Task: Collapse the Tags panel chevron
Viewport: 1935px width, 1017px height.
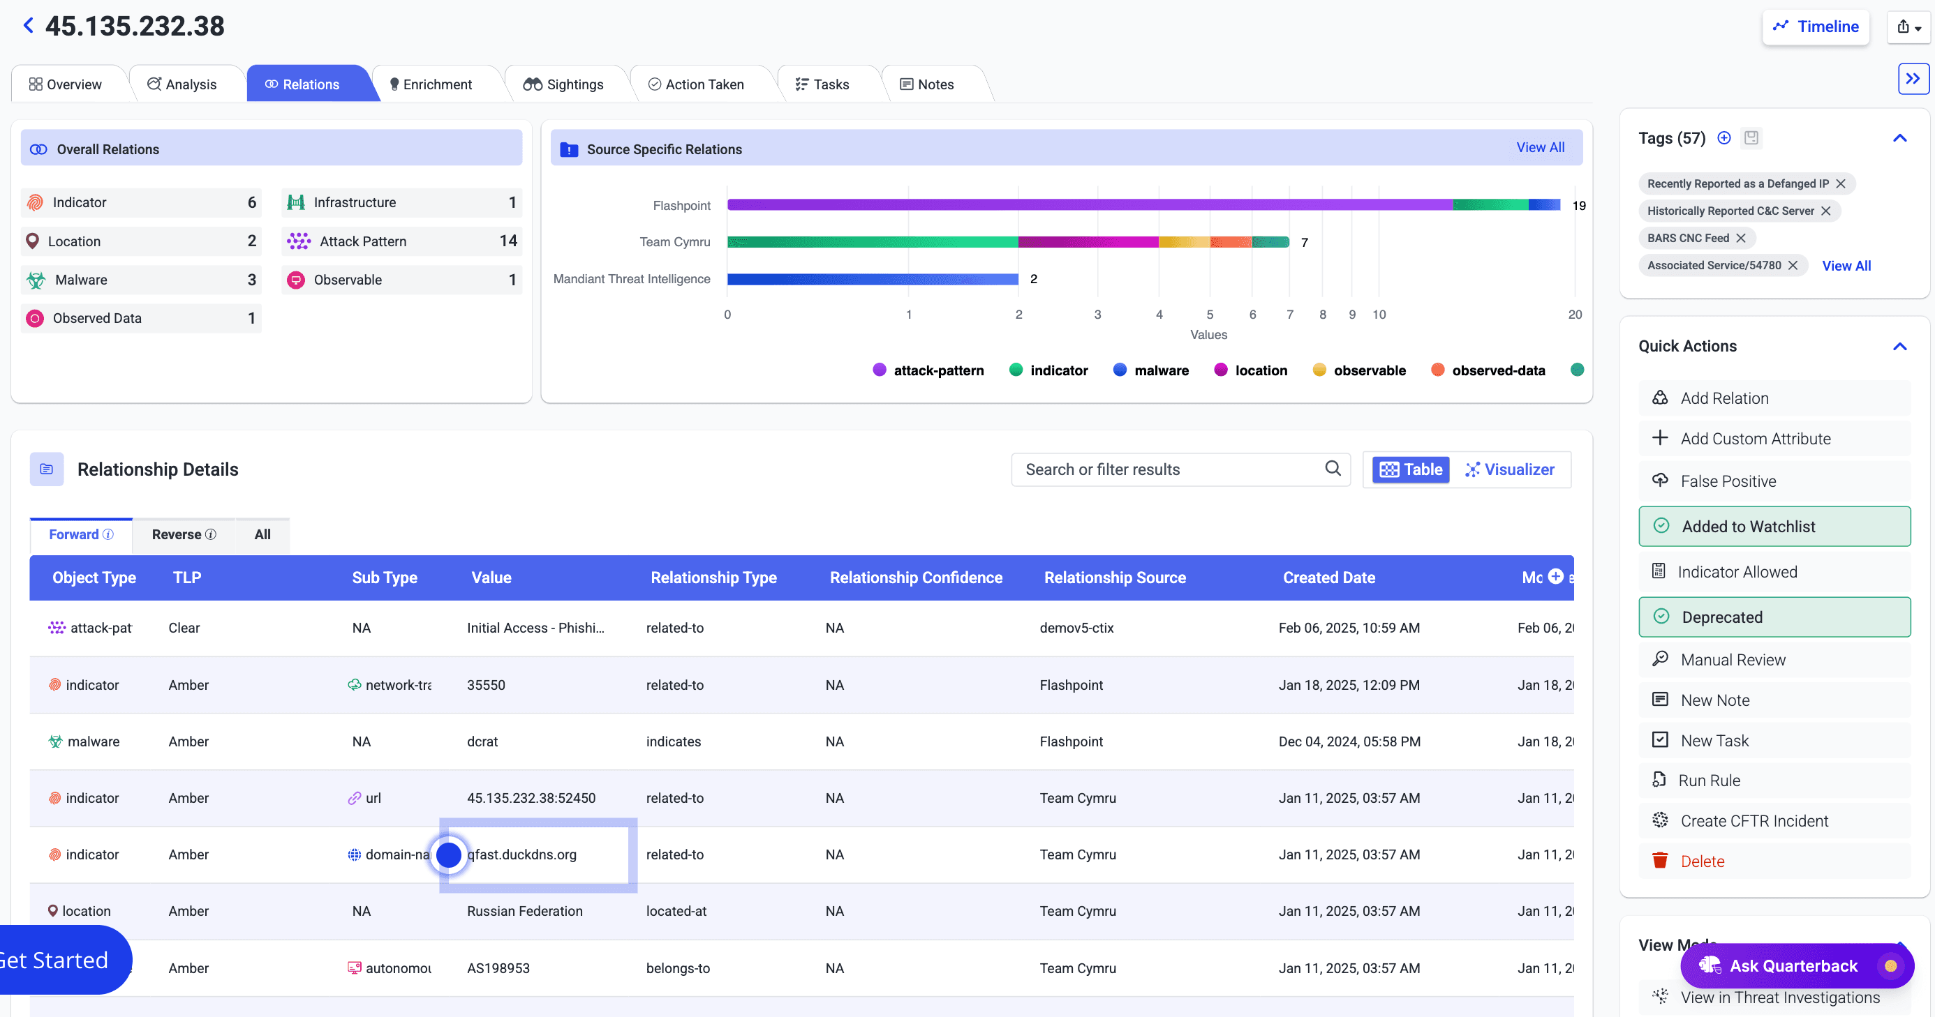Action: pyautogui.click(x=1899, y=138)
